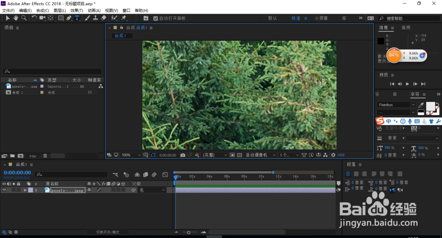This screenshot has height=238, width=442.
Task: Toggle frame blending for timeline layers
Action: pyautogui.click(x=145, y=175)
